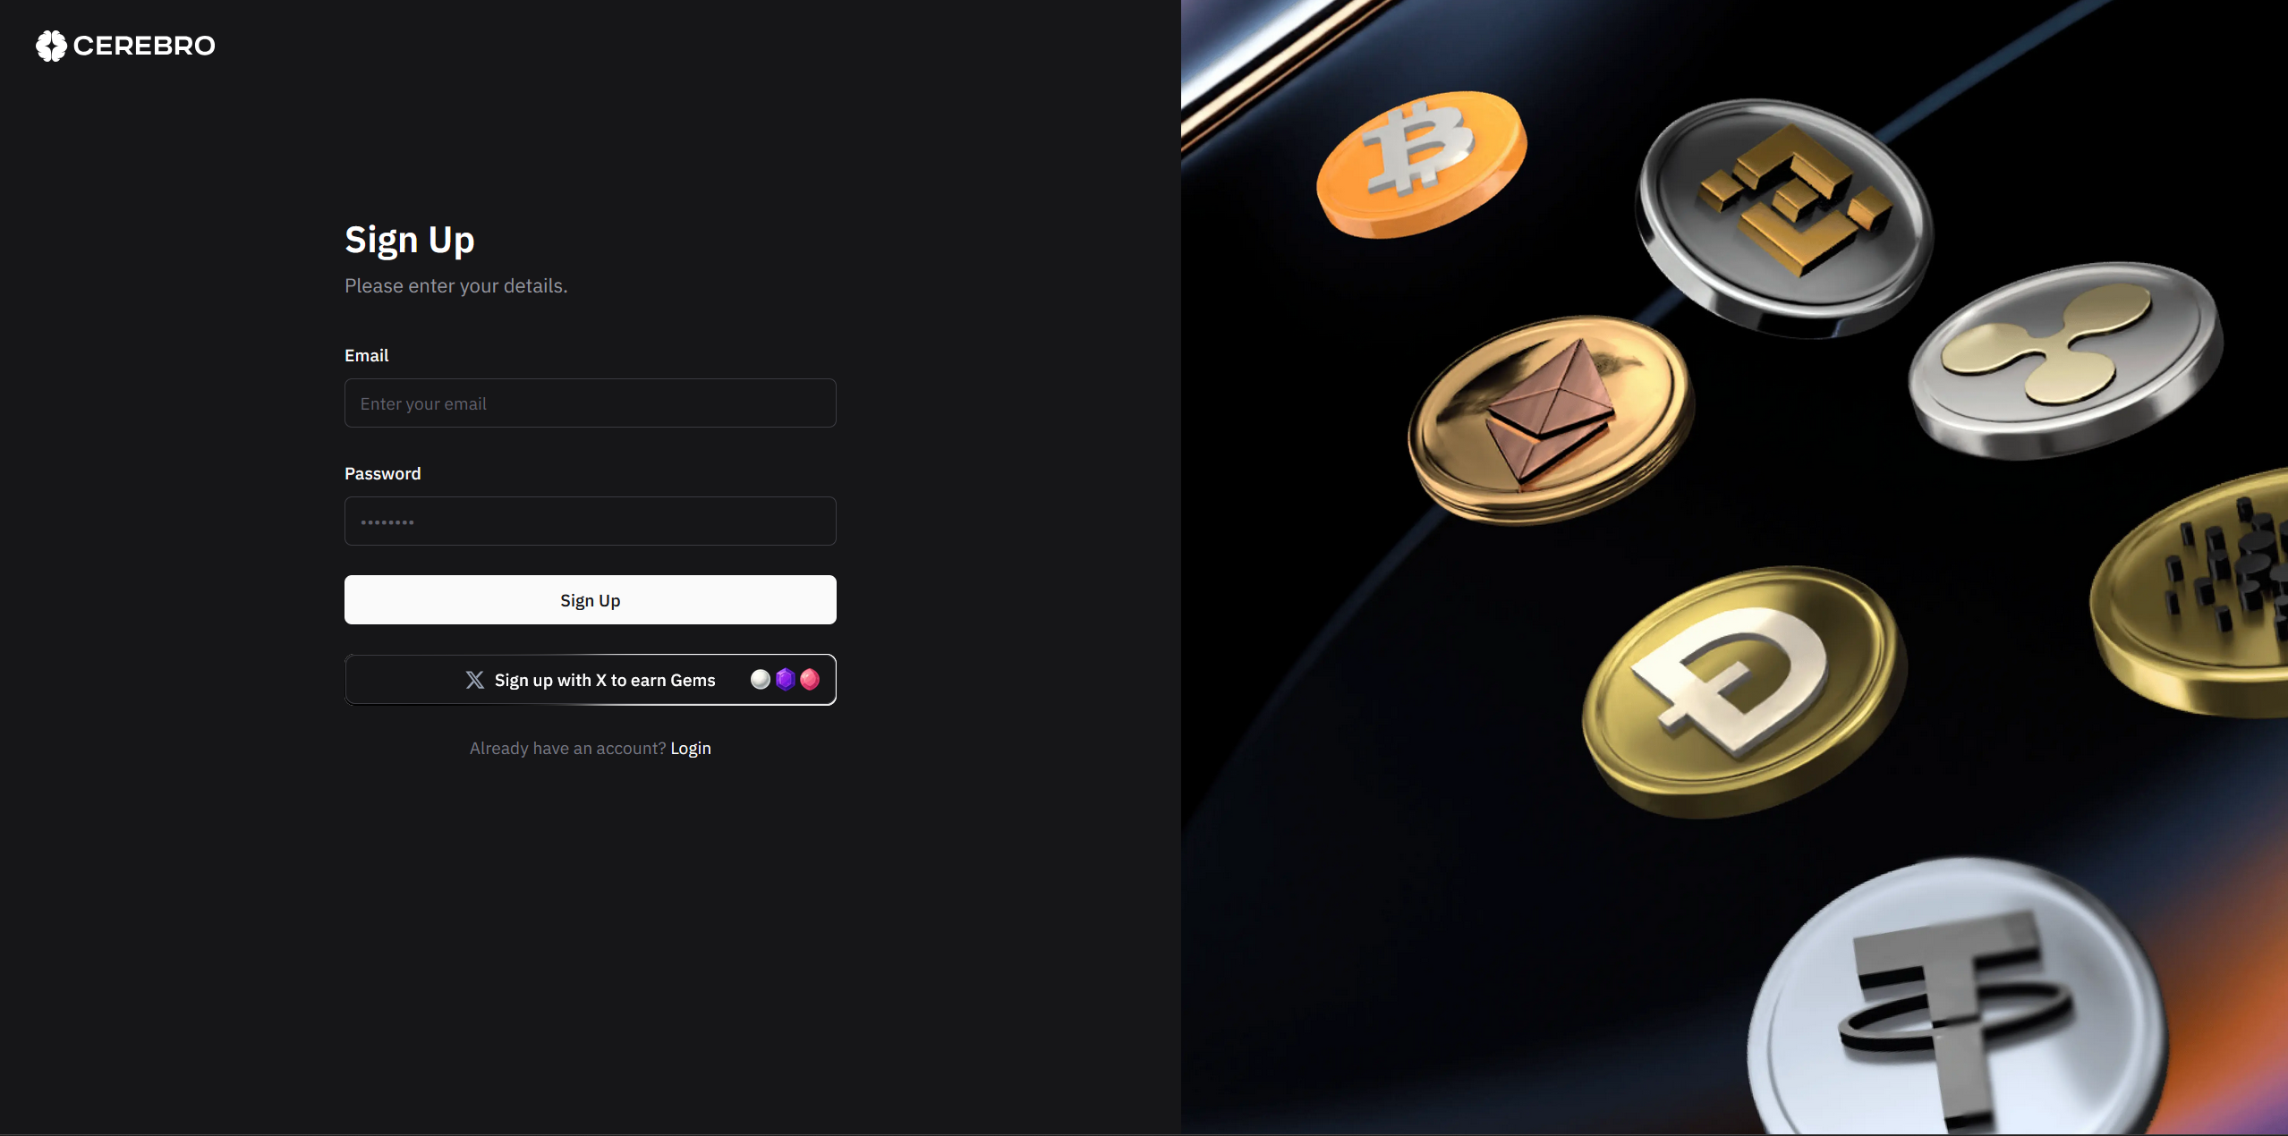Click the orange Bitcoin coin
This screenshot has width=2288, height=1136.
pos(1421,164)
